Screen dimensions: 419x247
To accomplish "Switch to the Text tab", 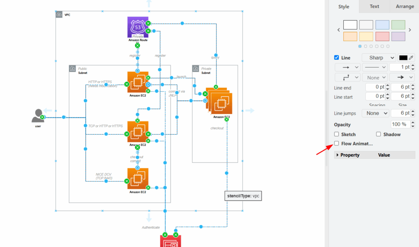I will pyautogui.click(x=374, y=7).
